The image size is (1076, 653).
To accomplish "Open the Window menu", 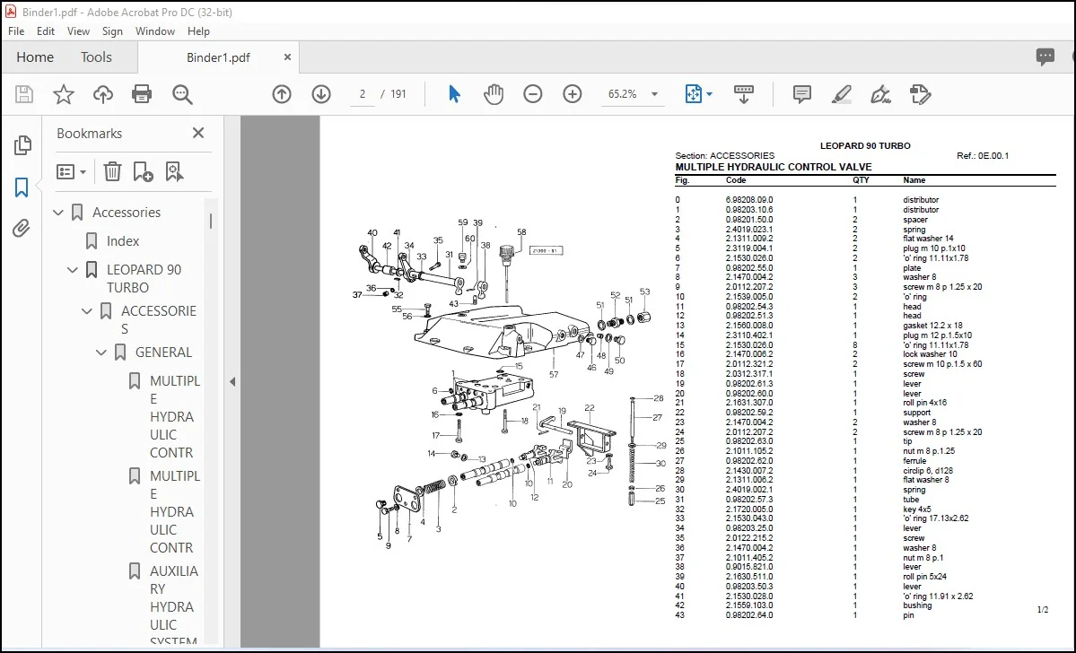I will 154,30.
